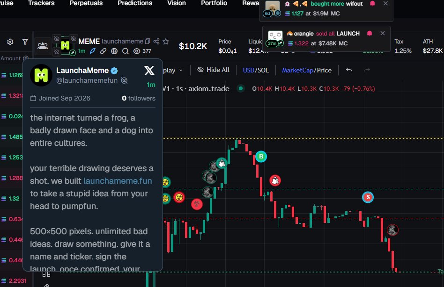Toggle the top-right hide icon on token image

click(x=74, y=38)
